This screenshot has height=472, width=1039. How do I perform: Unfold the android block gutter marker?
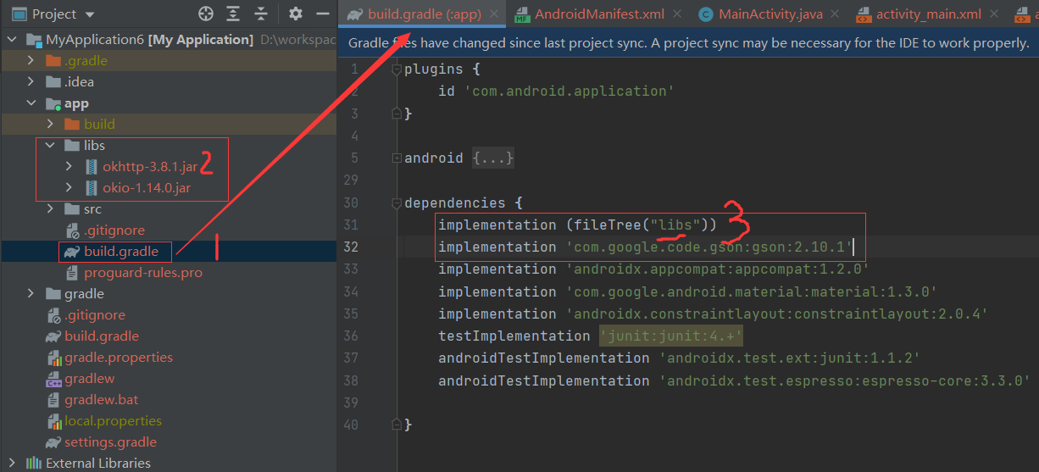pyautogui.click(x=396, y=158)
